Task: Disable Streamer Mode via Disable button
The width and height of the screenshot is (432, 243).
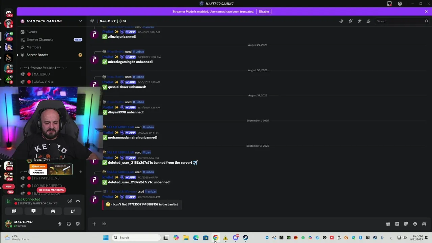Action: click(264, 11)
